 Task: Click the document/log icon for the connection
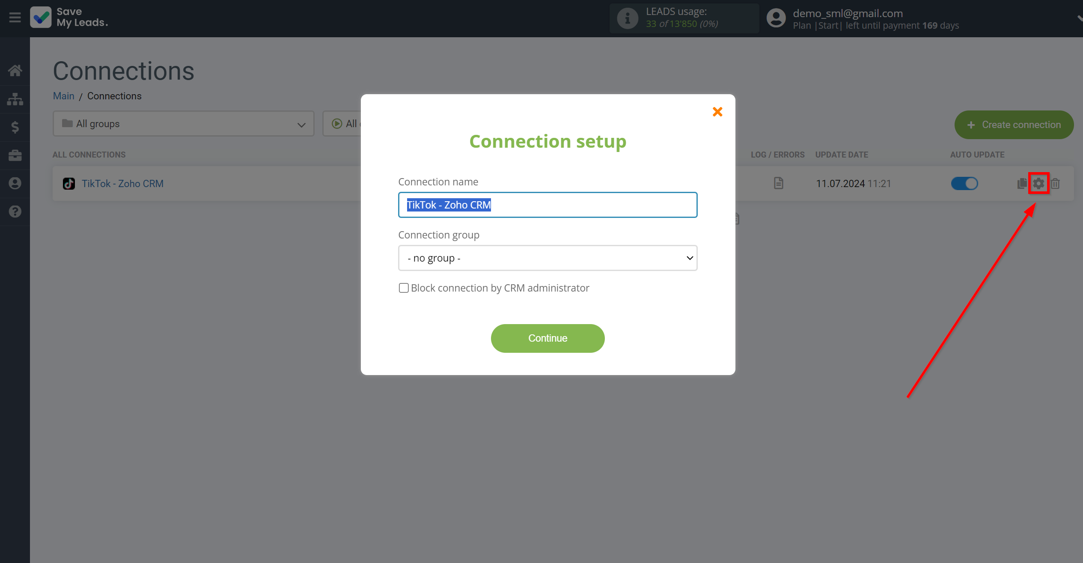tap(777, 183)
